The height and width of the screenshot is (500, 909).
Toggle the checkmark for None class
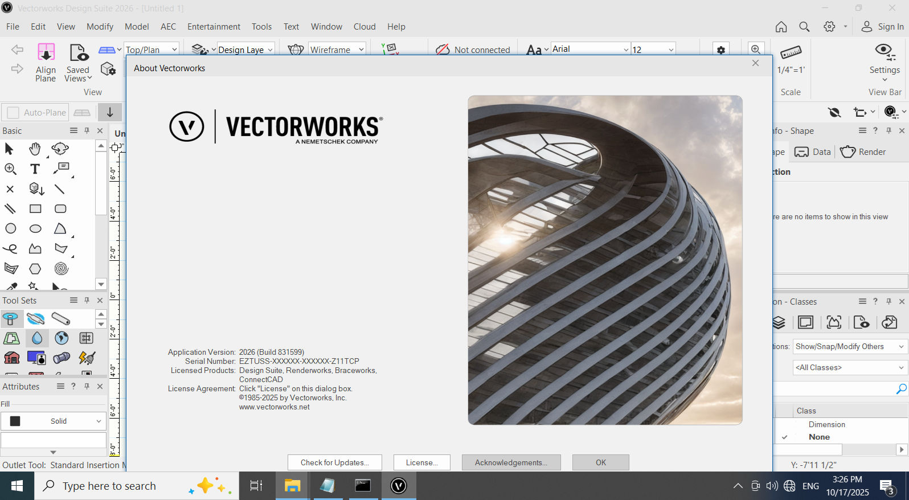[784, 437]
